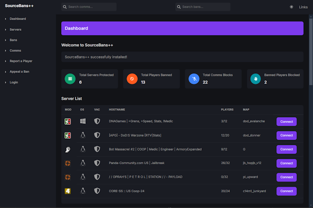Click the search bans magnifier icon
Screen dimensions: 313x208
[x=179, y=7]
